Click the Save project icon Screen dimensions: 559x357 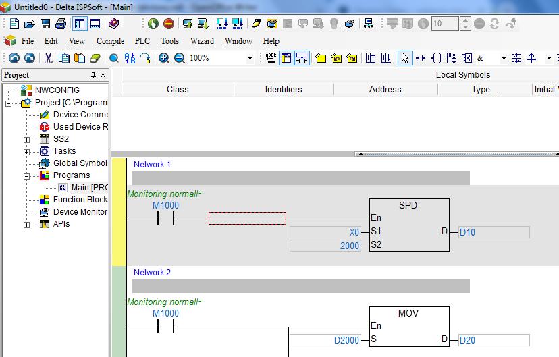pyautogui.click(x=45, y=24)
